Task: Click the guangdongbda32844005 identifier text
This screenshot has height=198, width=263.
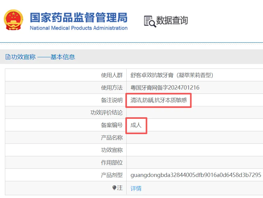Action: [x=196, y=175]
